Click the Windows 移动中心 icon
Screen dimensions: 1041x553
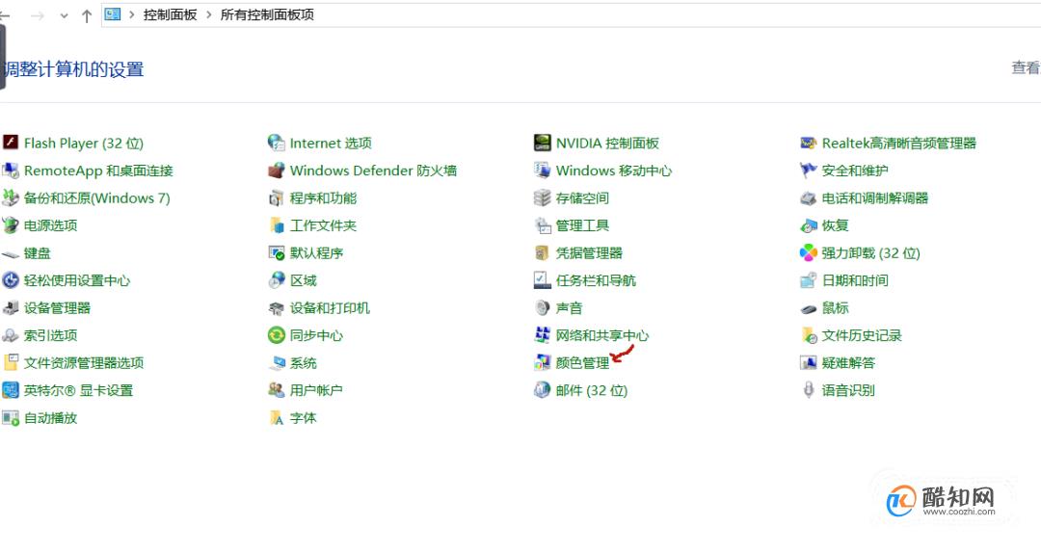click(543, 170)
